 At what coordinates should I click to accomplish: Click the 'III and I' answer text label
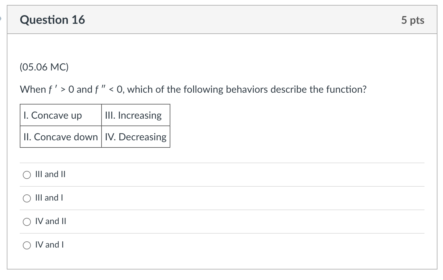pyautogui.click(x=49, y=198)
